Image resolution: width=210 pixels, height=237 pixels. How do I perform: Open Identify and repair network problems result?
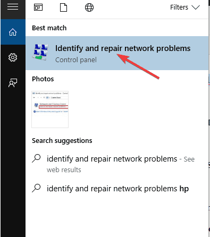click(117, 53)
